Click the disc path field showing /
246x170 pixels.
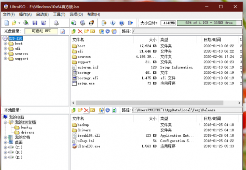point(187,31)
